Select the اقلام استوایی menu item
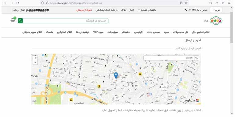The image size is (235, 117). point(64,32)
